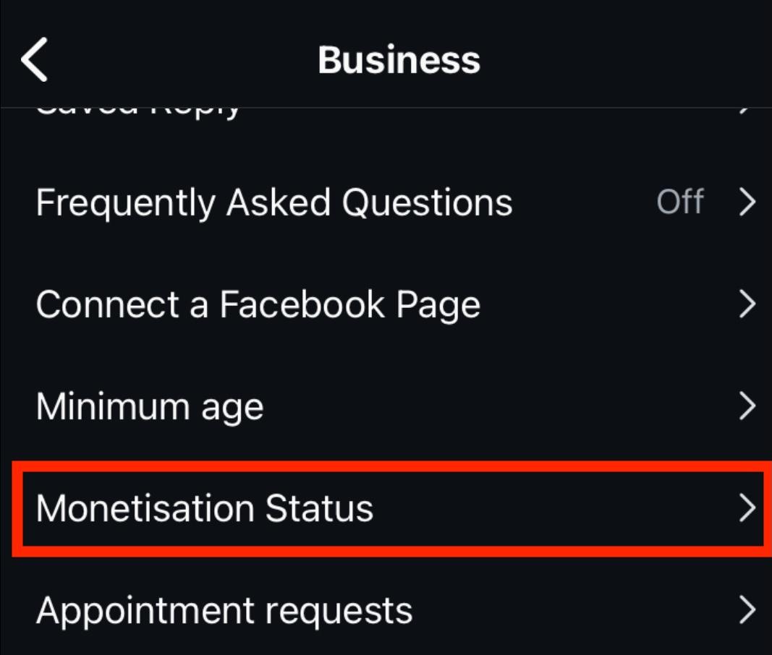Click the Frequently Asked Questions label
772x655 pixels.
point(274,203)
